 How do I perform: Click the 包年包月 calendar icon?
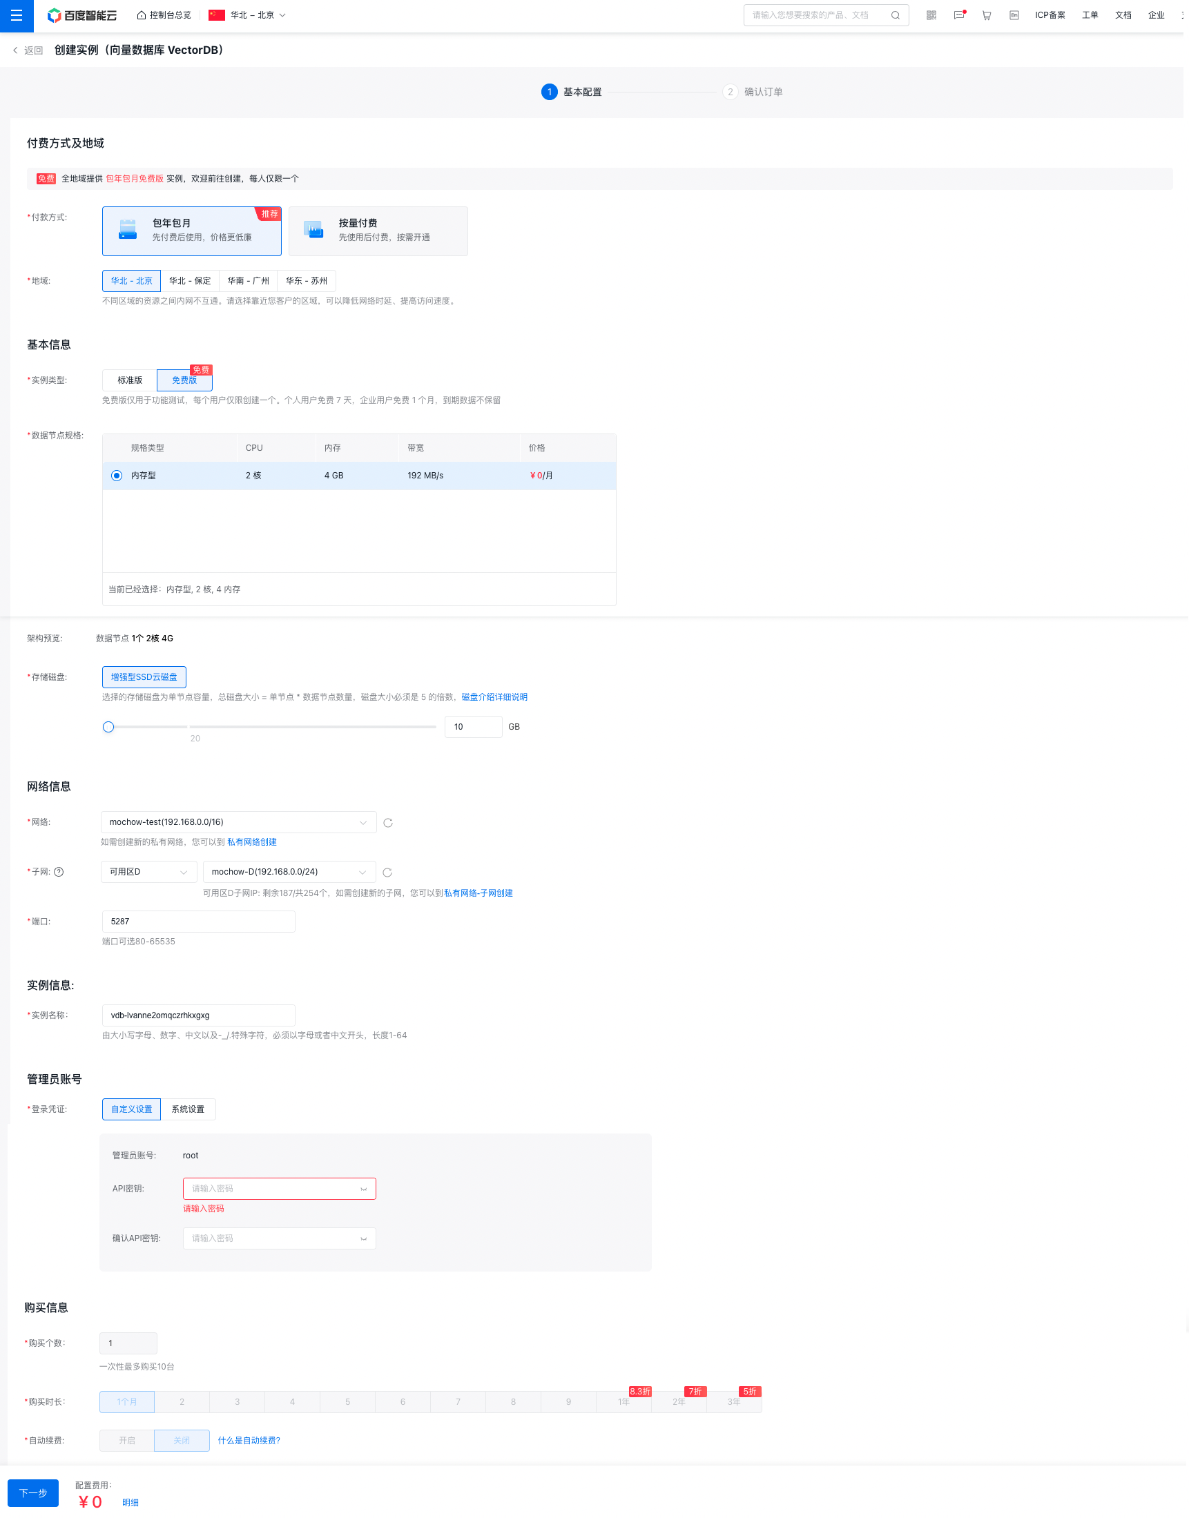click(128, 230)
